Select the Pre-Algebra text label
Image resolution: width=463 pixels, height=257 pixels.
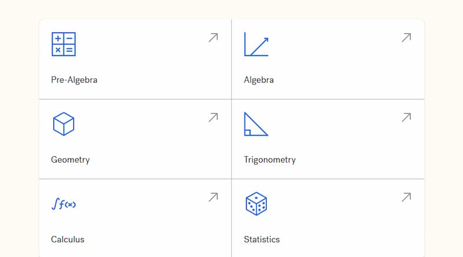click(x=74, y=80)
